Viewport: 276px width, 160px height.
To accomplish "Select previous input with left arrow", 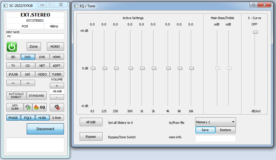I will point(13,83).
